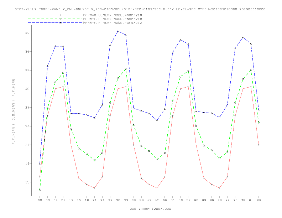282x218 pixels.
Task: Click x-axis tick label 27
Action: coord(110,200)
